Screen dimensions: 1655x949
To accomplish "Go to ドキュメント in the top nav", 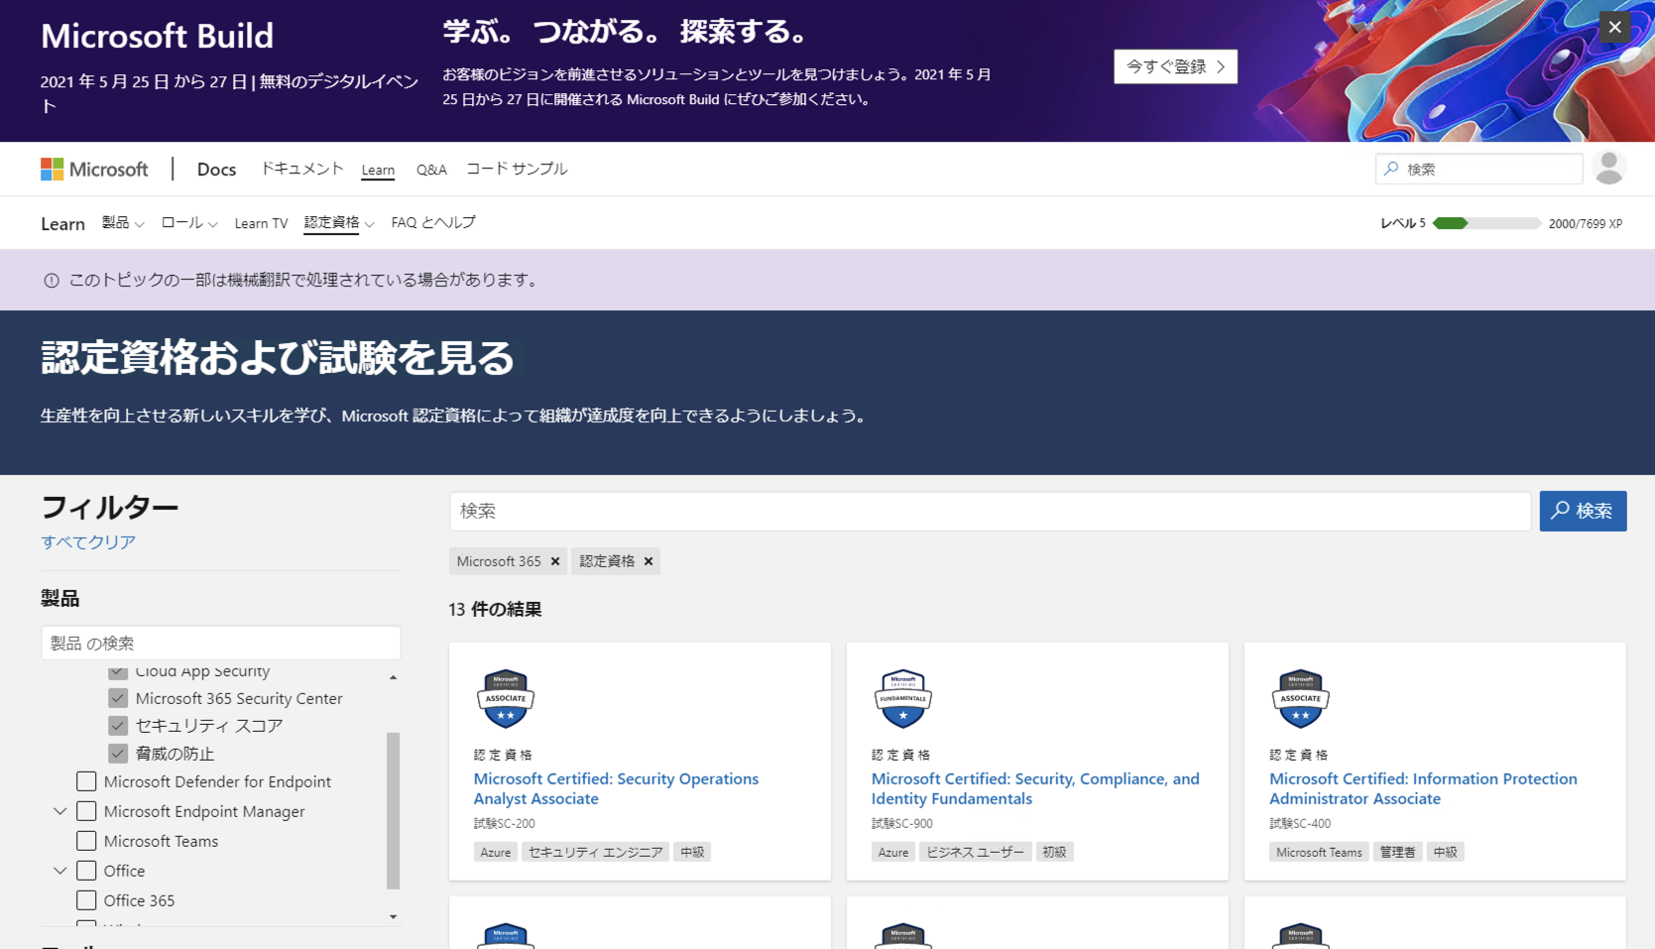I will 301,169.
